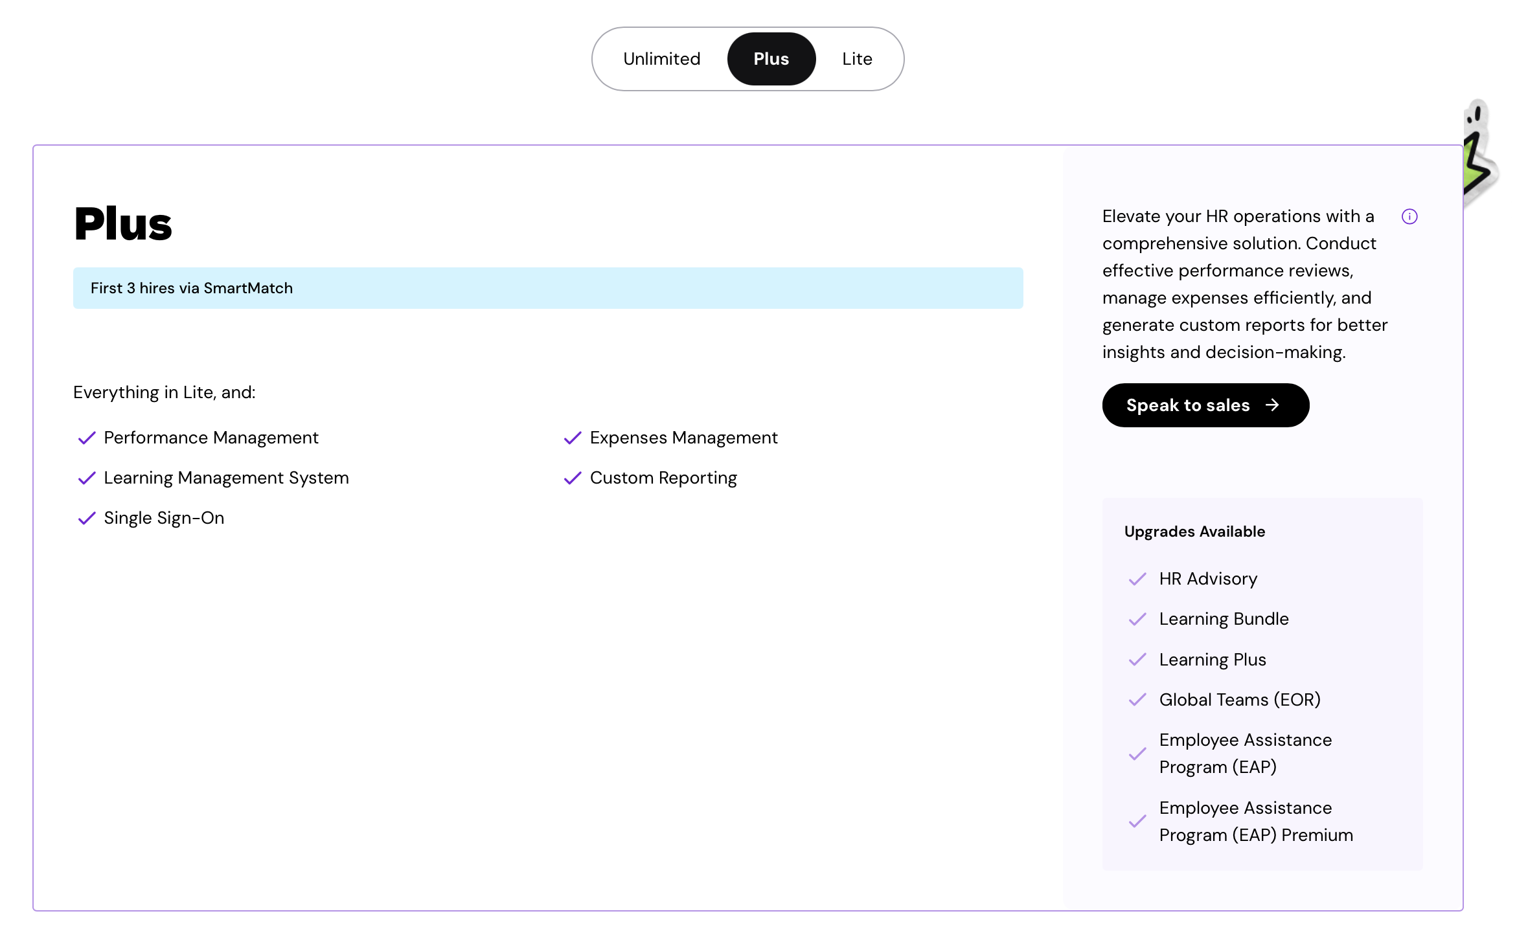Click the checkmark next to Global Teams (EOR)
The height and width of the screenshot is (940, 1539).
(1137, 700)
